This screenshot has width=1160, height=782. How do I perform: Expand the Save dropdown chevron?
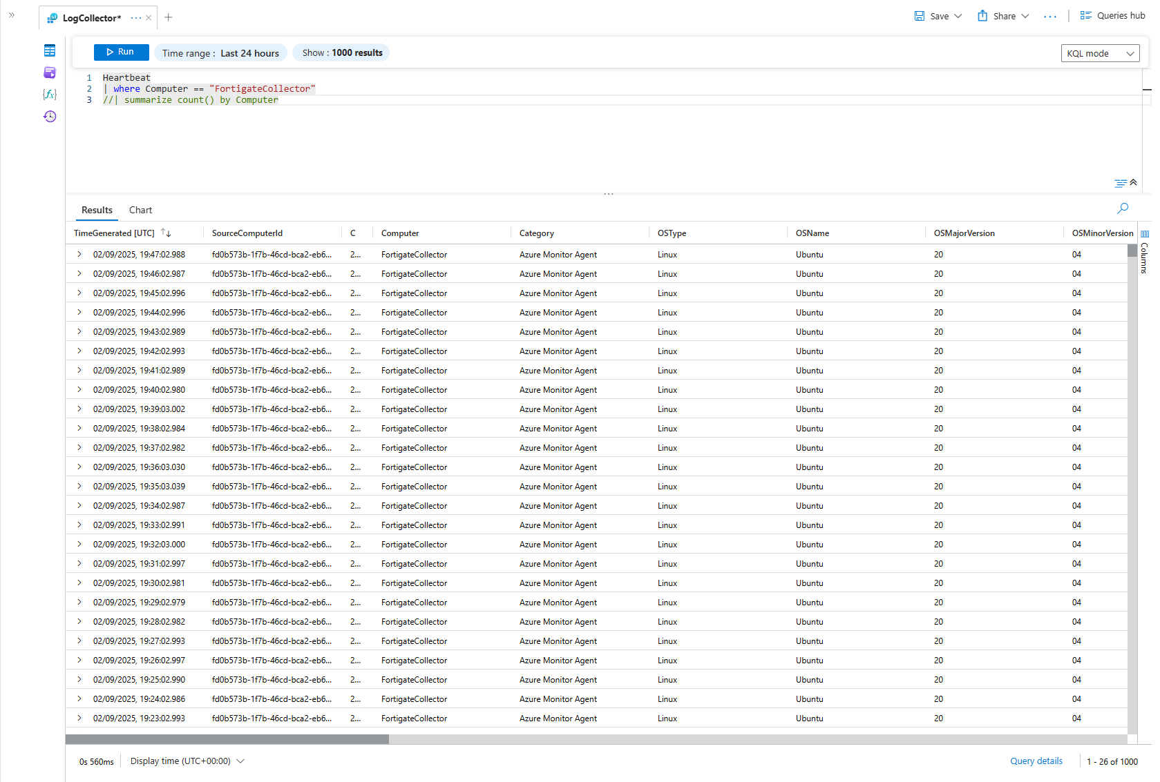(957, 16)
